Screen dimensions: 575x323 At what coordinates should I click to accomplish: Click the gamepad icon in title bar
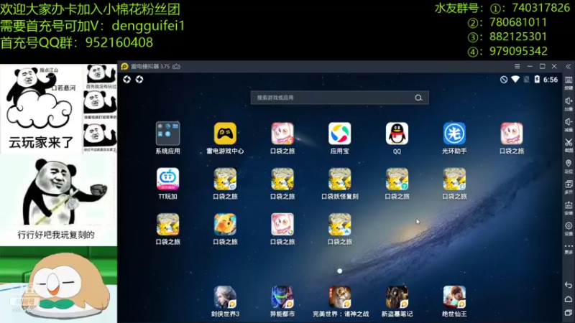(x=176, y=66)
